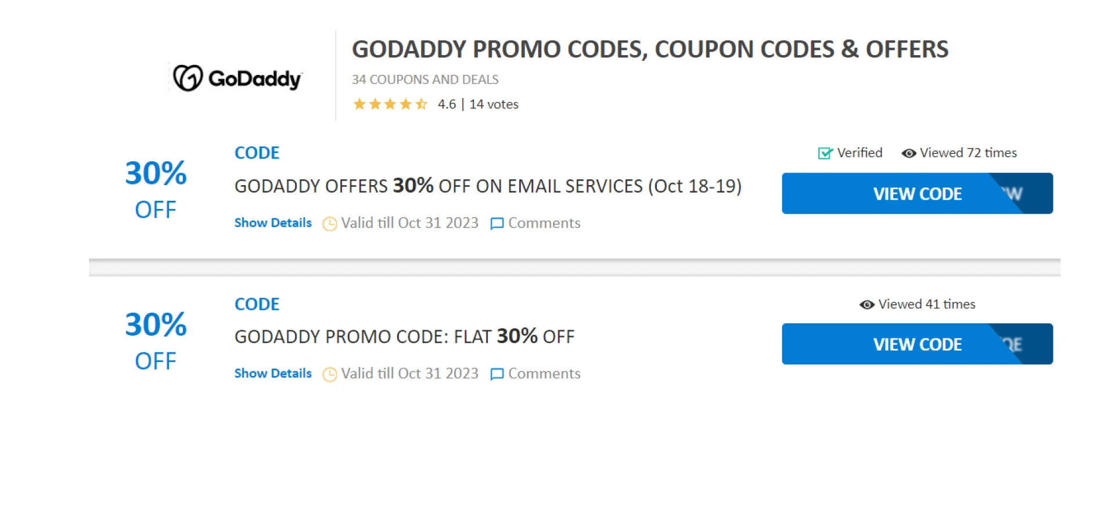This screenshot has height=520, width=1115.
Task: Click the clock icon on the email services offer
Action: 329,224
